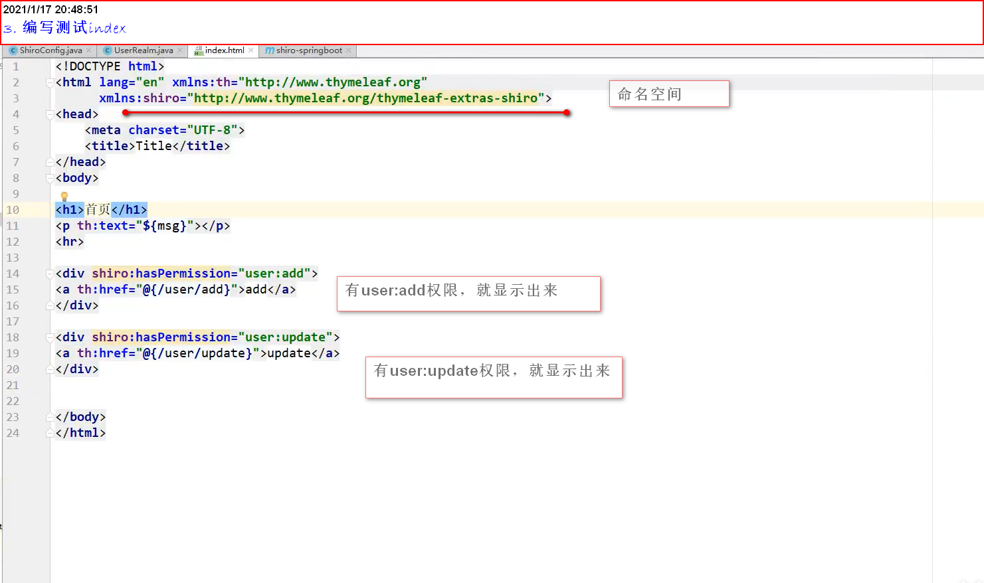Close the index.html tab
The image size is (984, 583).
(250, 50)
